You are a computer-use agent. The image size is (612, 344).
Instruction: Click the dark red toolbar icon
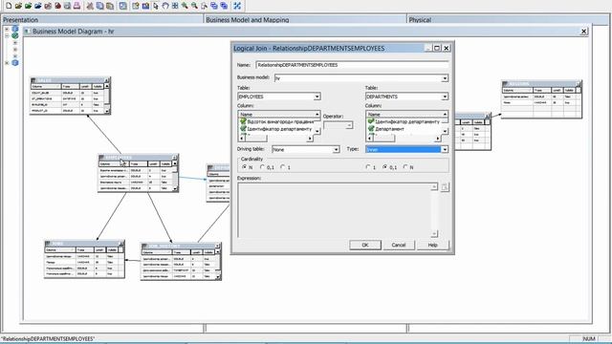[x=57, y=6]
